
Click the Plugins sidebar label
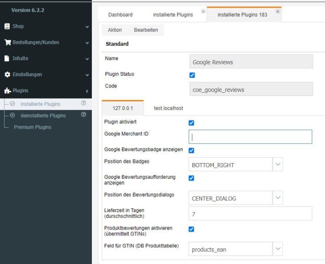pyautogui.click(x=20, y=91)
